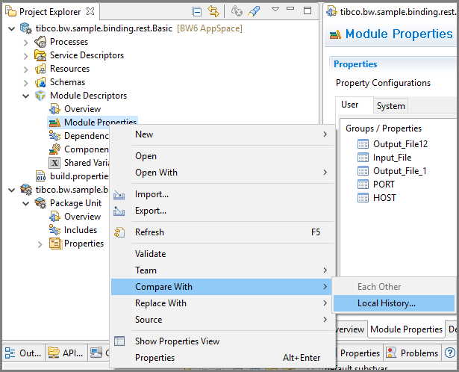Maximize the Project Explorer view

pyautogui.click(x=307, y=10)
